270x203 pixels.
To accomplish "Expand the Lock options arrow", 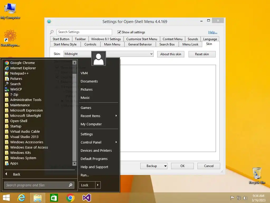I will coord(98,185).
